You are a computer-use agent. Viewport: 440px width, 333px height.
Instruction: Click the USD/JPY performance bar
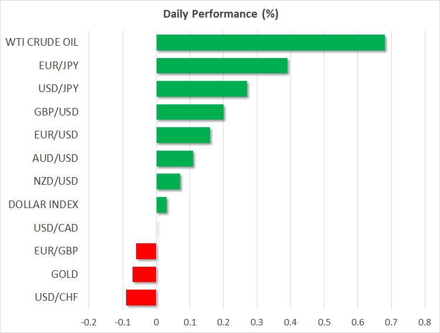(202, 89)
